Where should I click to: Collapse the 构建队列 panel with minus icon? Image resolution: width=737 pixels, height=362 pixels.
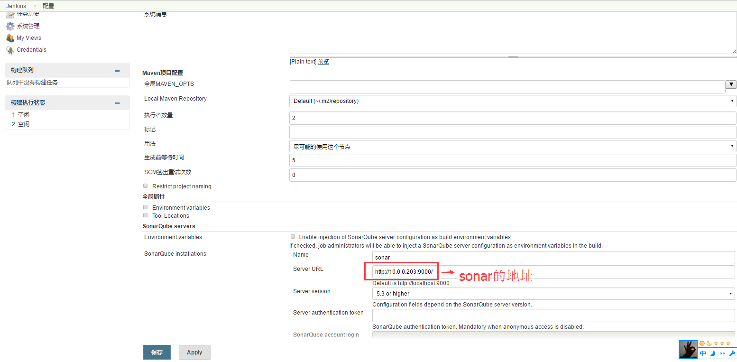coord(117,71)
